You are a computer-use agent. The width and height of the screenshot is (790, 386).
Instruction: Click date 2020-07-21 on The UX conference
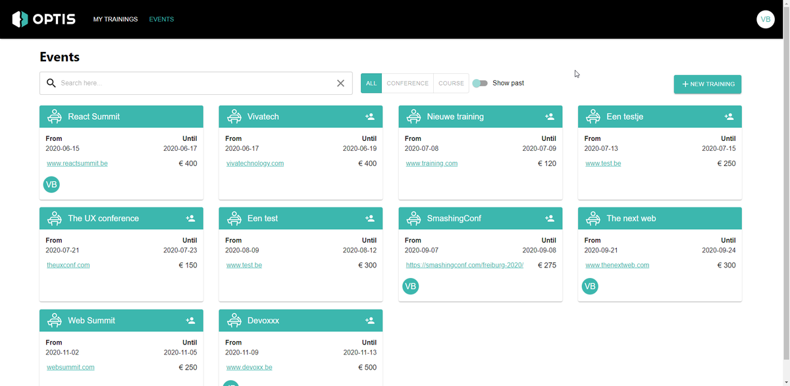(x=63, y=250)
